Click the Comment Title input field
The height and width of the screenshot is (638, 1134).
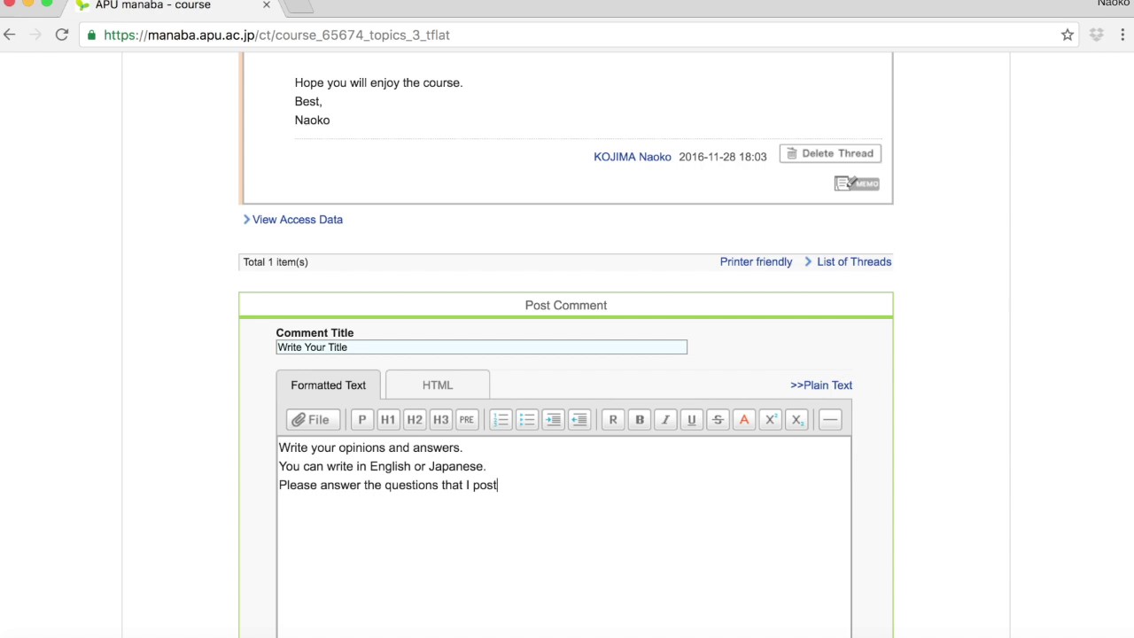coord(481,347)
